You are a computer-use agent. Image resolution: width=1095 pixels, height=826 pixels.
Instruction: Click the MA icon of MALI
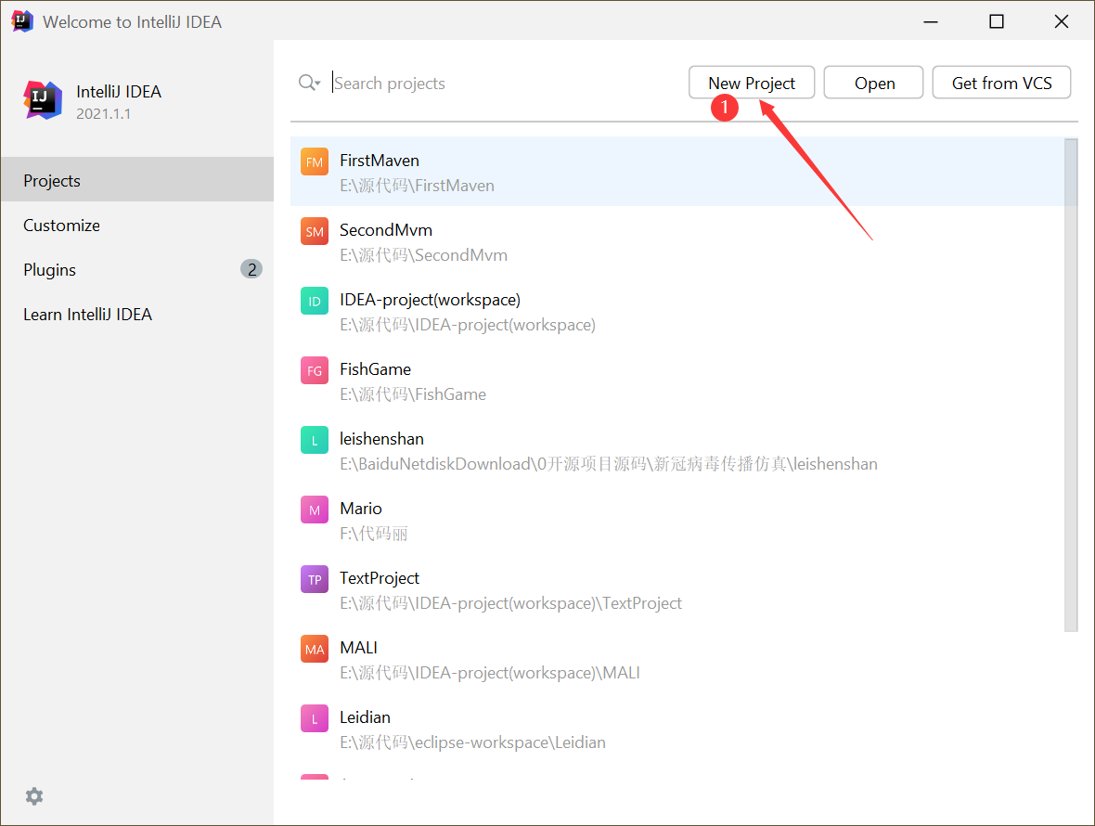(x=315, y=650)
